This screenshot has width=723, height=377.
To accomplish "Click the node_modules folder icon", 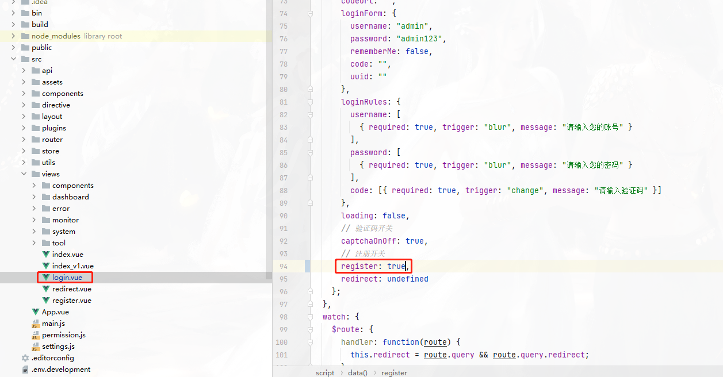I will point(25,36).
